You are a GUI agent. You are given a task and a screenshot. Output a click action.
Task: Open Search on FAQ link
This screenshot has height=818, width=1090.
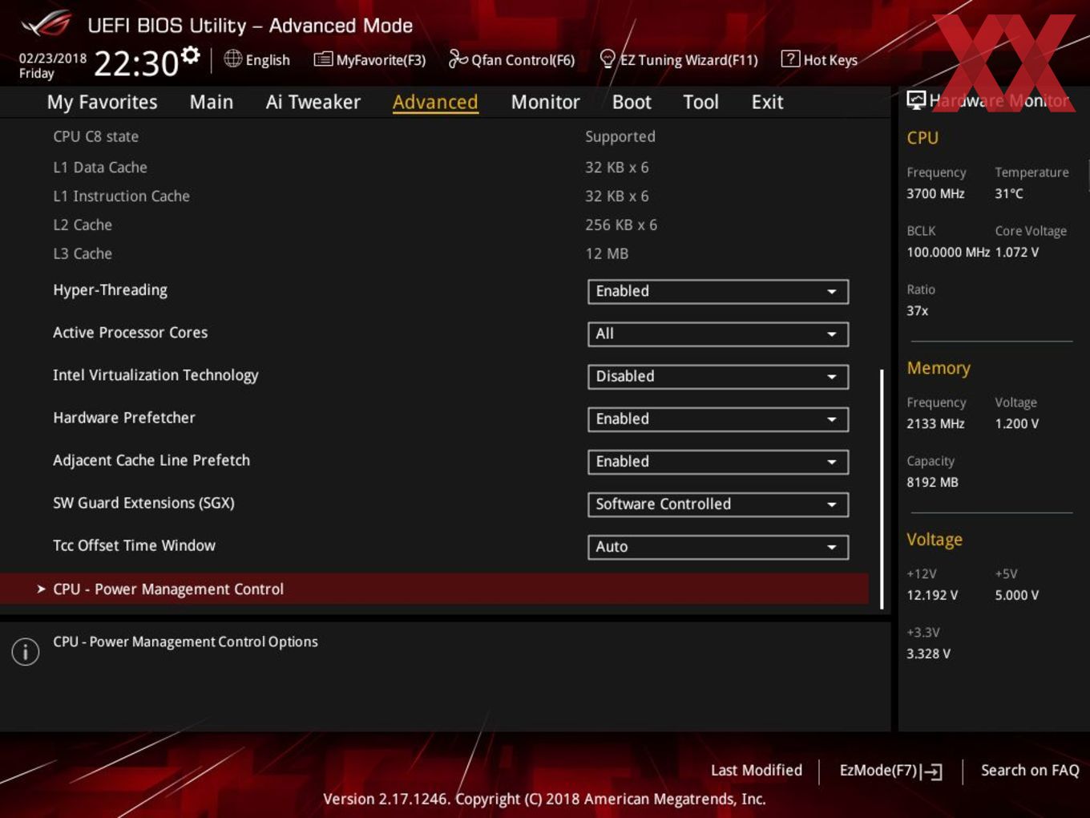pos(1030,770)
